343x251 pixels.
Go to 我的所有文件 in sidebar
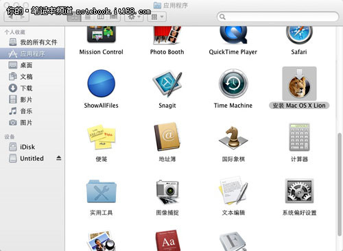32,42
